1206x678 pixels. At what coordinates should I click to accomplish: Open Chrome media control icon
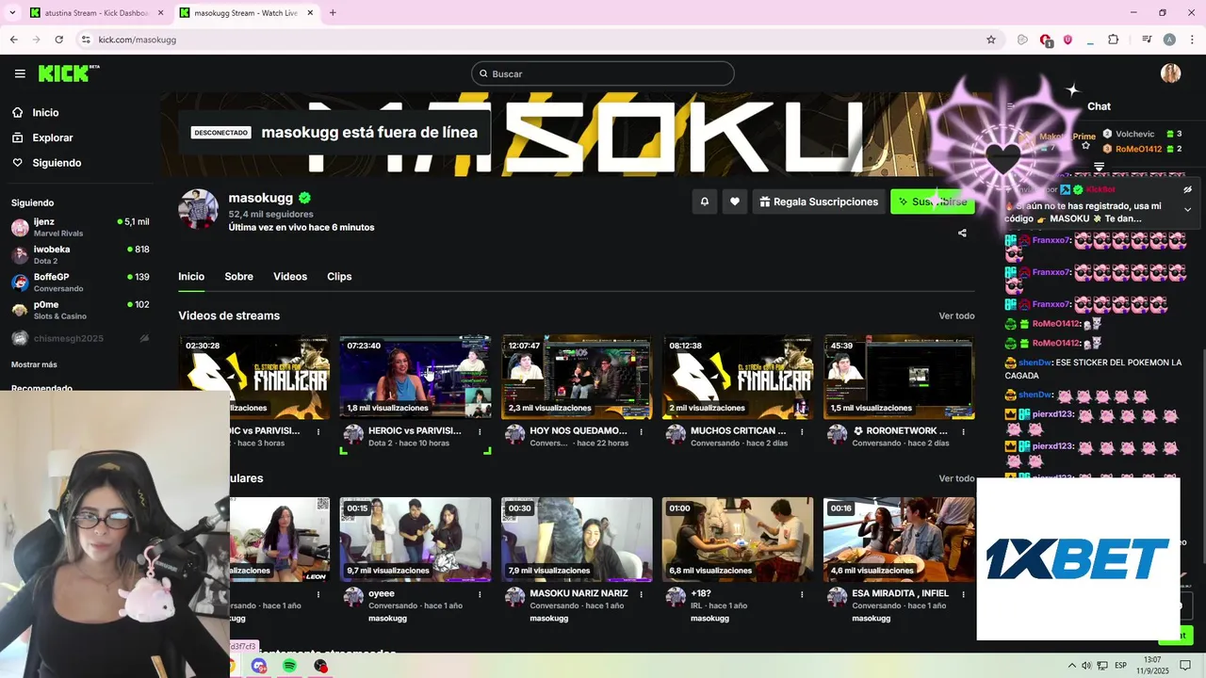point(1147,40)
